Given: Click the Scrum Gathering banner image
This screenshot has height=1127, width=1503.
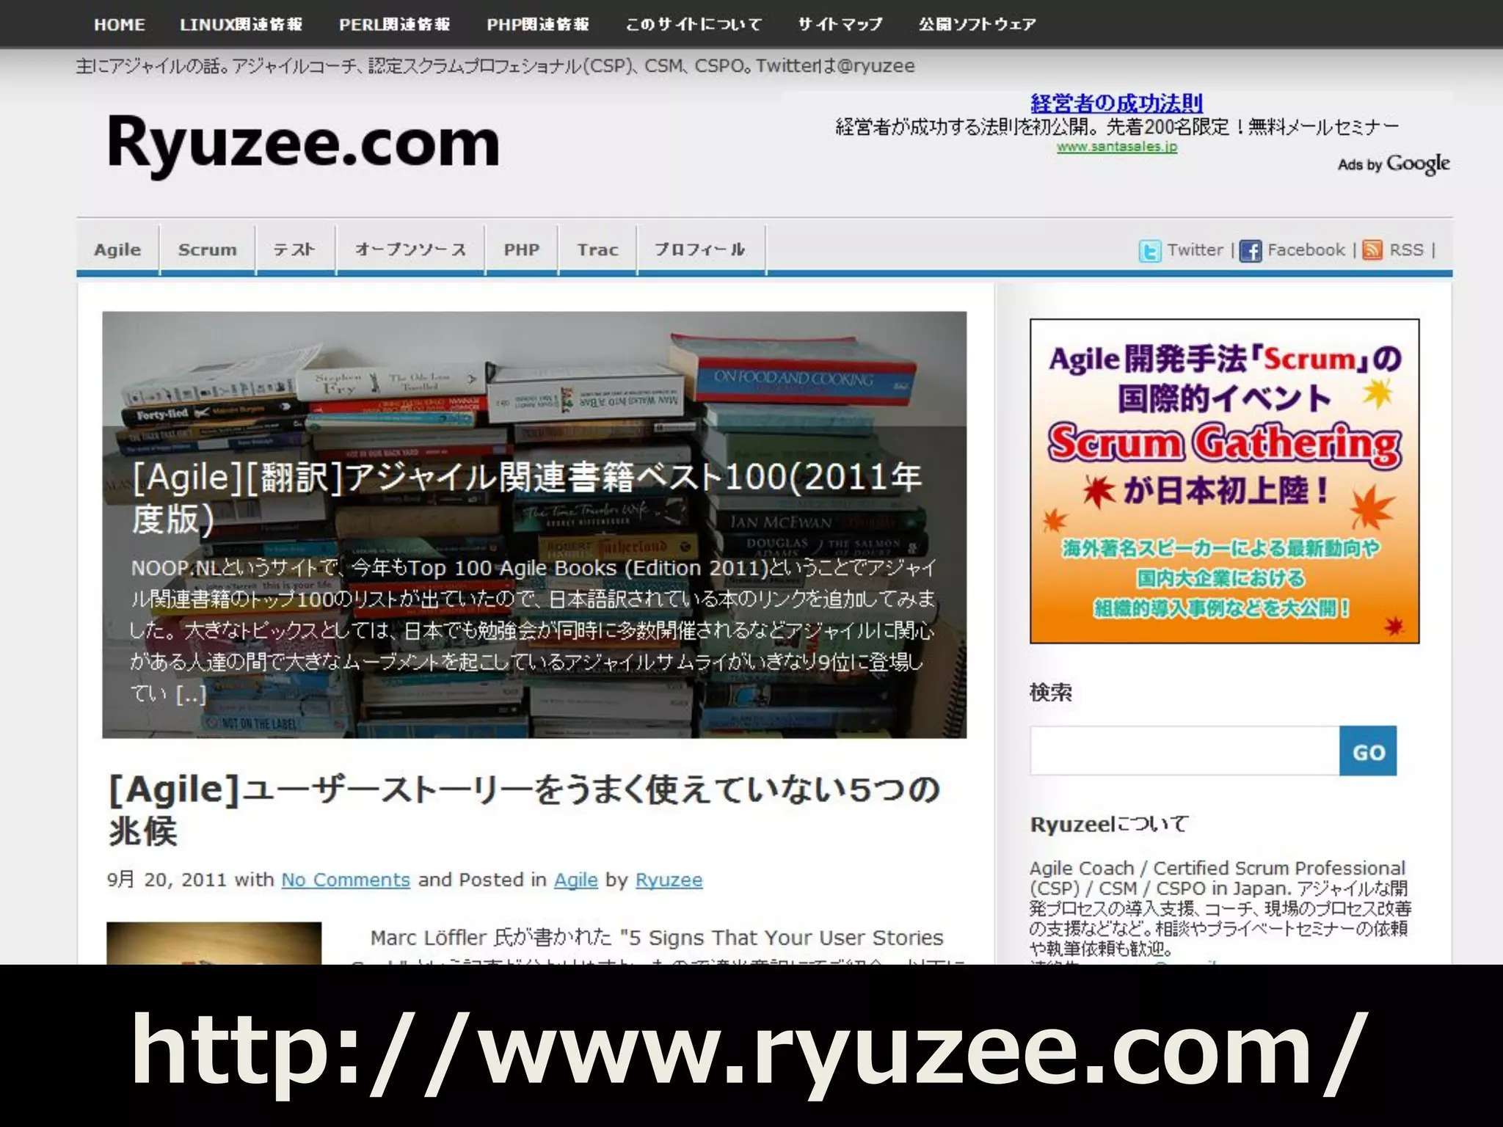Looking at the screenshot, I should 1224,481.
